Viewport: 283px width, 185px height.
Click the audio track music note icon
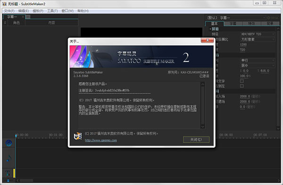coord(8,158)
